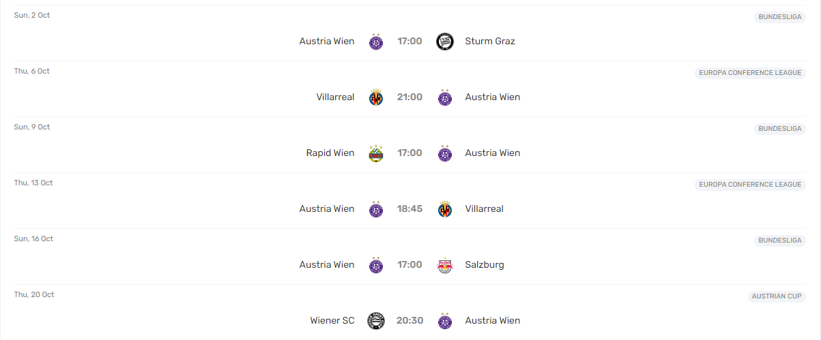
Task: Select the Austrian Cup competition tag
Action: 777,296
